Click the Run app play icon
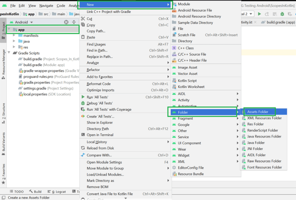The height and width of the screenshot is (200, 296). click(259, 14)
